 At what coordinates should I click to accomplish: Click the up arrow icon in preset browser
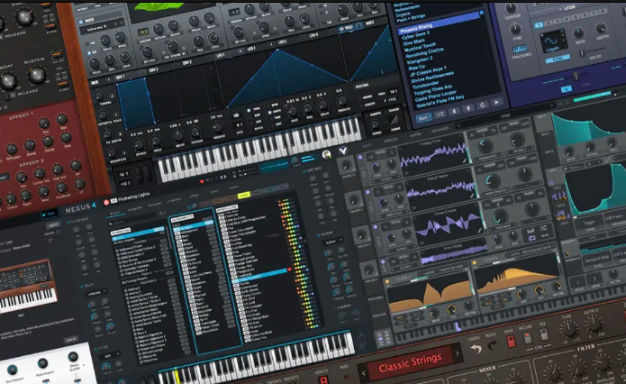point(468,108)
